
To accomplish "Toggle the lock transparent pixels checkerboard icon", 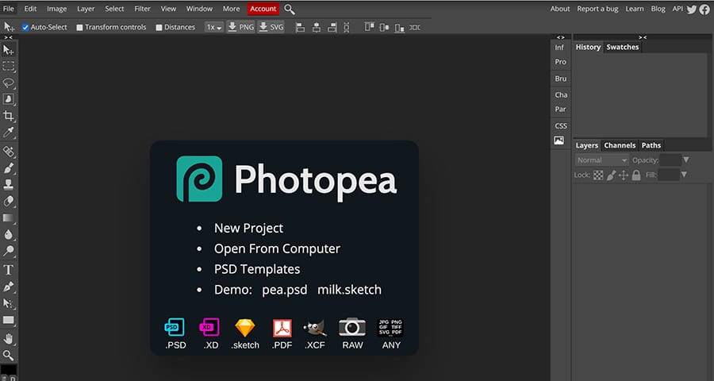I will coord(598,175).
